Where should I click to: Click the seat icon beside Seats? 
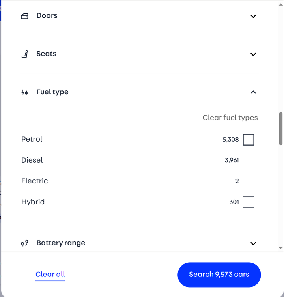(x=24, y=54)
